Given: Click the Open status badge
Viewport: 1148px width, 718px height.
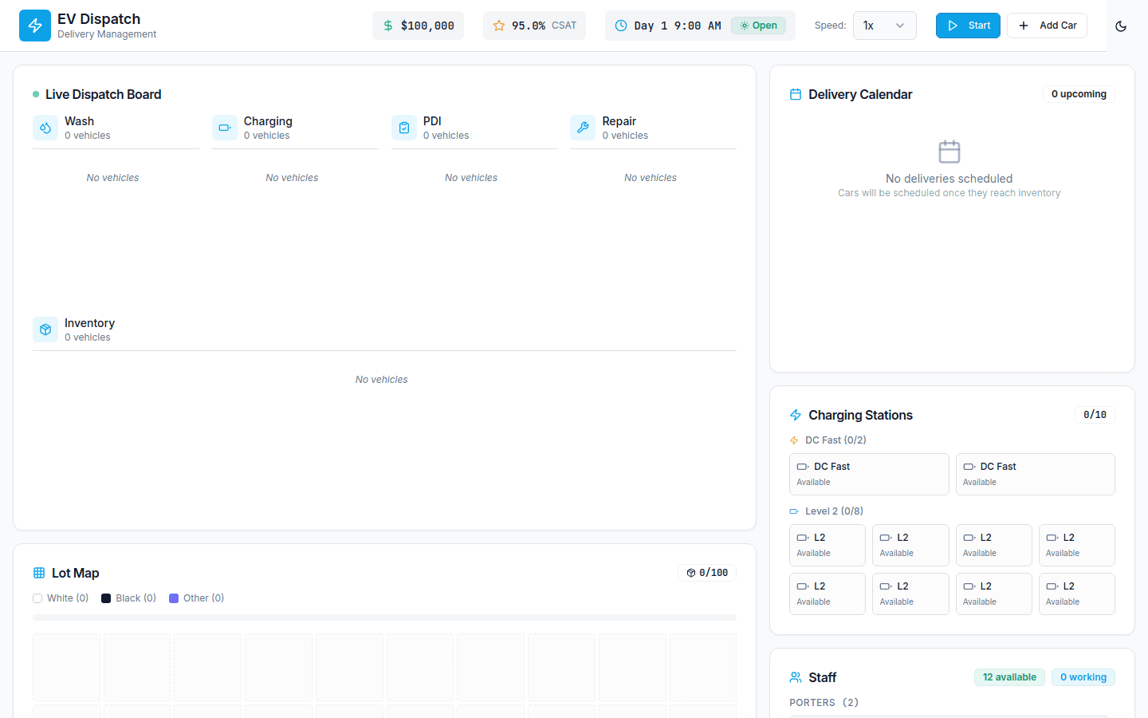Looking at the screenshot, I should click(758, 26).
